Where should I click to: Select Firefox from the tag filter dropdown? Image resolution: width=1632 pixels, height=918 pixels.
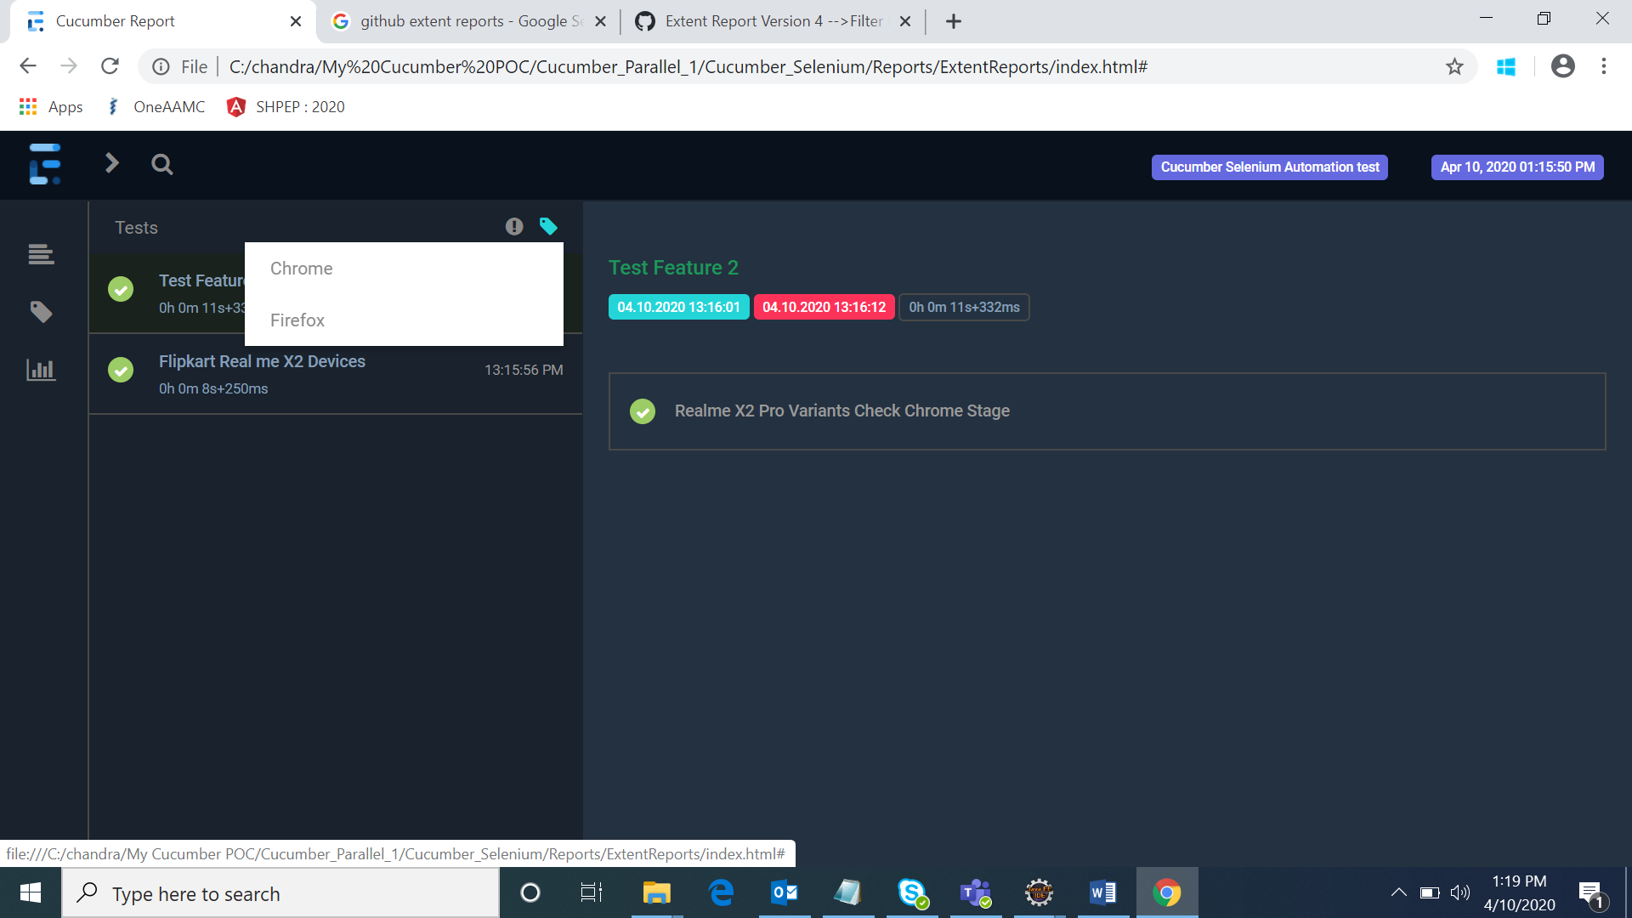(x=297, y=320)
